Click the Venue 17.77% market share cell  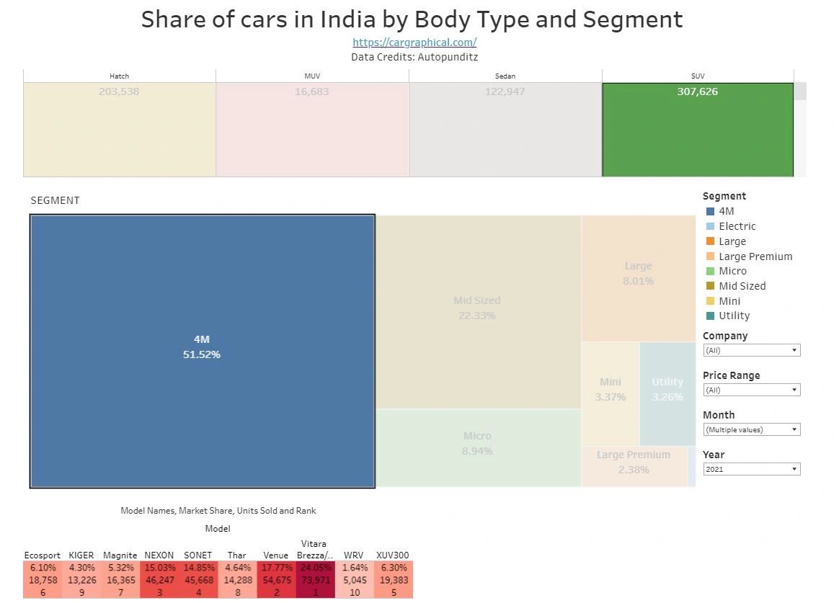pos(277,568)
